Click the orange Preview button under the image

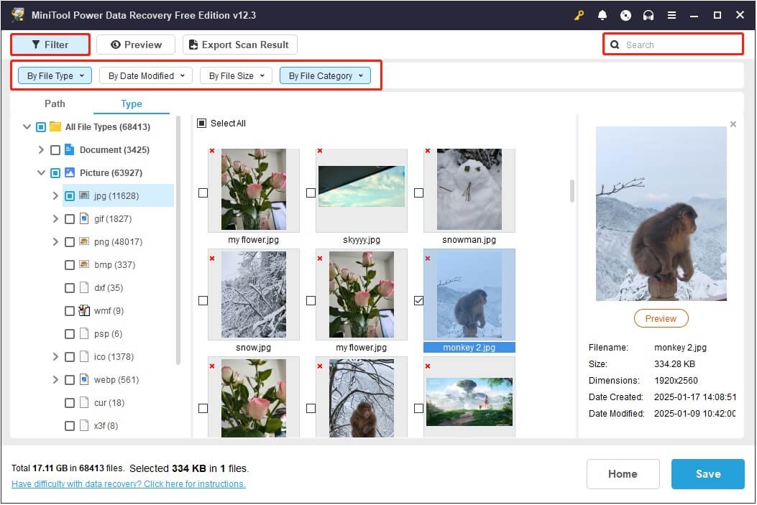(661, 318)
